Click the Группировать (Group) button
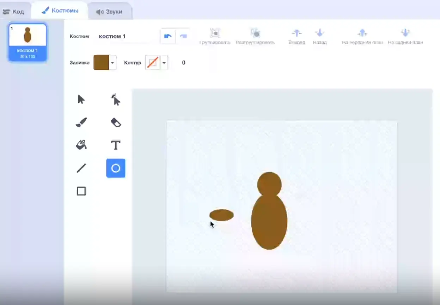The height and width of the screenshot is (305, 440). (x=215, y=37)
